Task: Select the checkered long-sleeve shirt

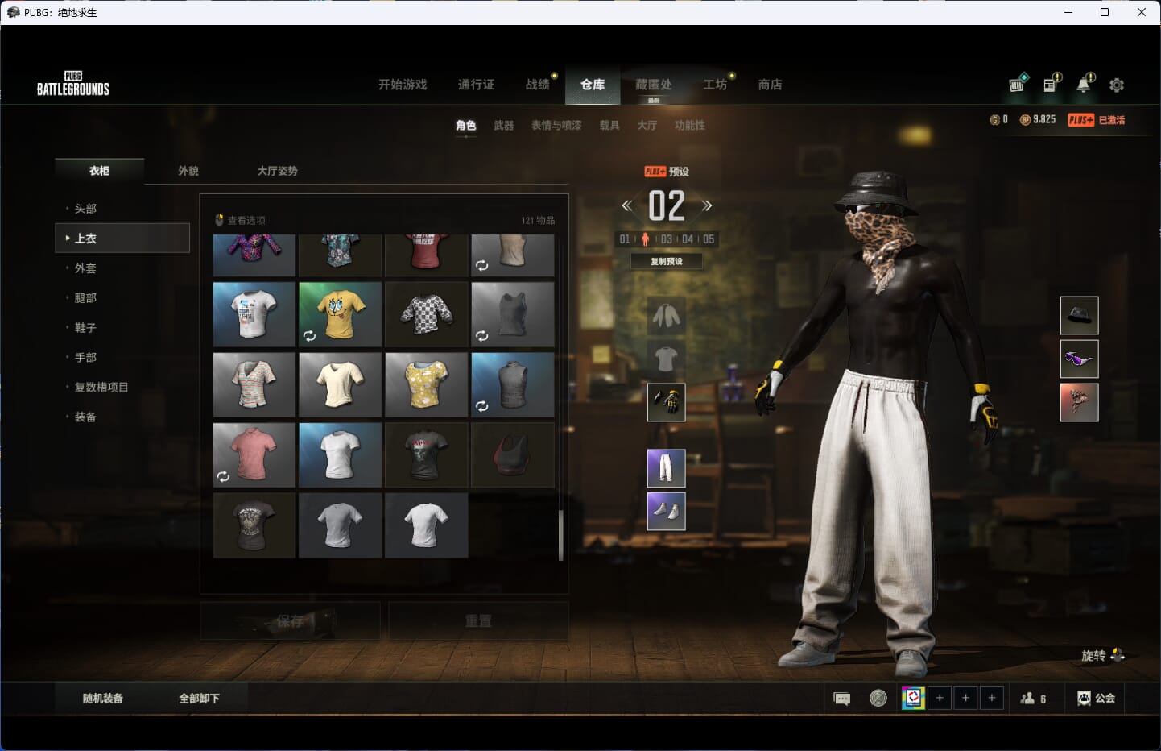Action: (426, 314)
